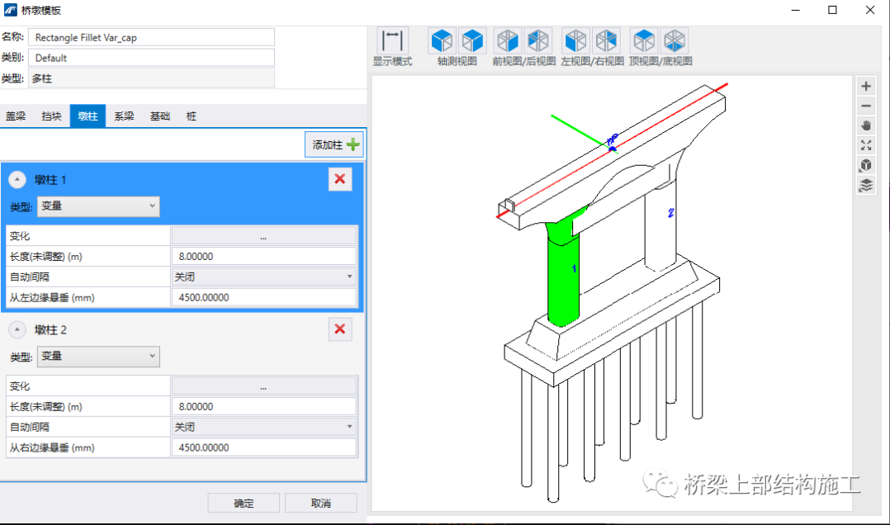The image size is (890, 525).
Task: Click the 添加柱 button
Action: pyautogui.click(x=334, y=144)
